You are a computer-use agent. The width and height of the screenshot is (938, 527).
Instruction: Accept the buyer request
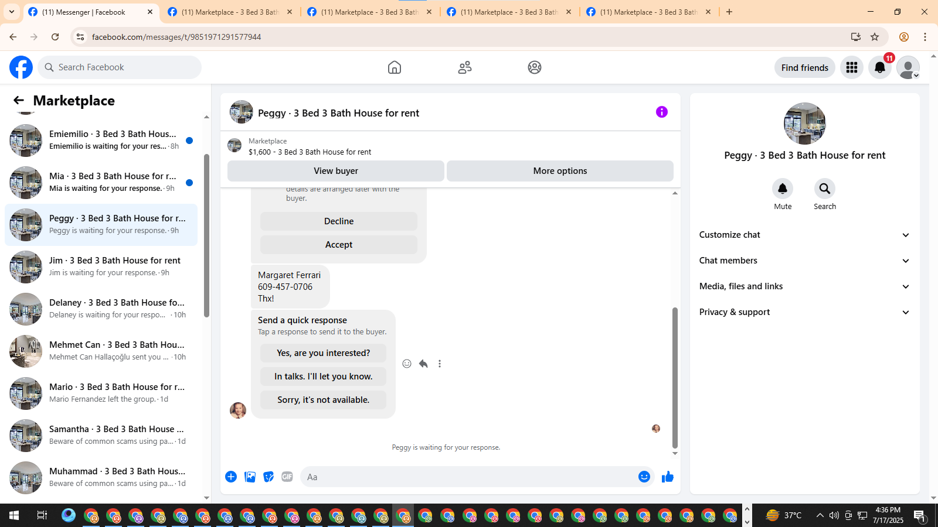coord(339,245)
